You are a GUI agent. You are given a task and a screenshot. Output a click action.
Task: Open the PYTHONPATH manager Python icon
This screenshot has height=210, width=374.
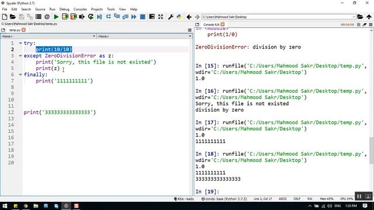coord(179,17)
